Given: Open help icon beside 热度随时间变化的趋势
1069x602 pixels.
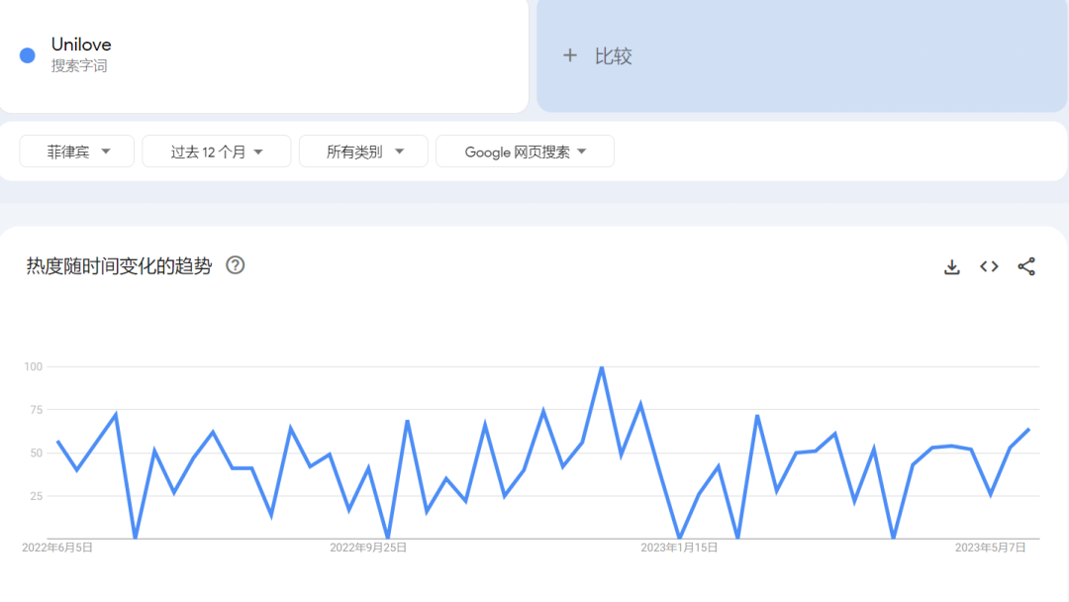Looking at the screenshot, I should click(x=236, y=265).
